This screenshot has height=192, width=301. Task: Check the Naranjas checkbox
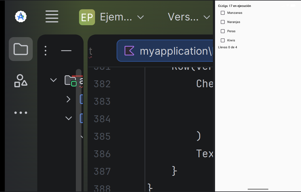pyautogui.click(x=223, y=22)
